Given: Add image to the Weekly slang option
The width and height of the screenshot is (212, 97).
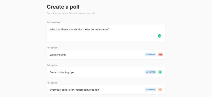Looking at the screenshot, I should click(x=151, y=54).
